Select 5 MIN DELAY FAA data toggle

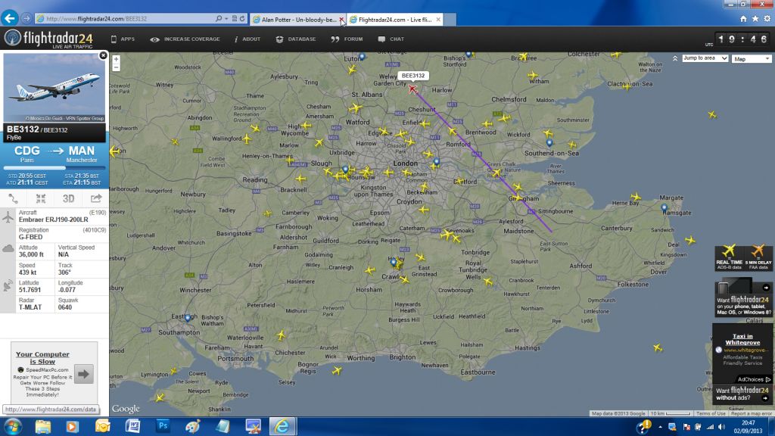click(x=758, y=257)
